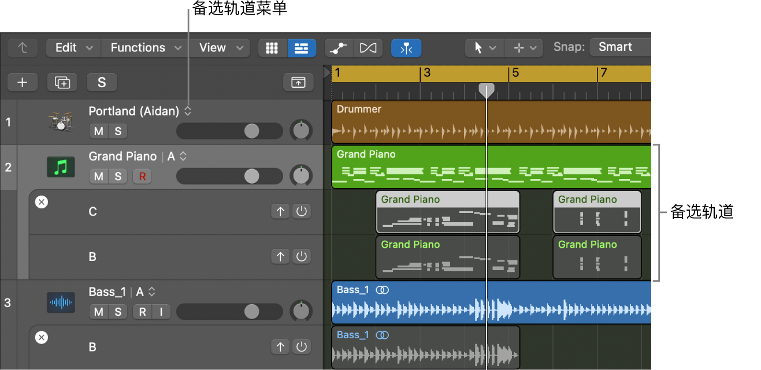Open Grand Piano track alternatives A menu

pos(177,156)
